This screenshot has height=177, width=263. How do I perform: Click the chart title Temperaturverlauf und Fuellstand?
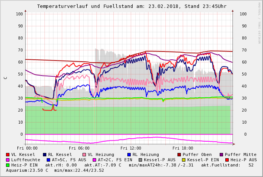click(131, 6)
